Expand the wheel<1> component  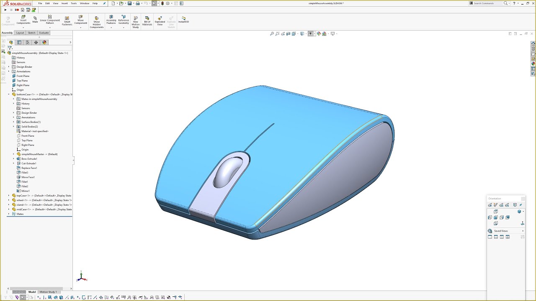pyautogui.click(x=9, y=200)
